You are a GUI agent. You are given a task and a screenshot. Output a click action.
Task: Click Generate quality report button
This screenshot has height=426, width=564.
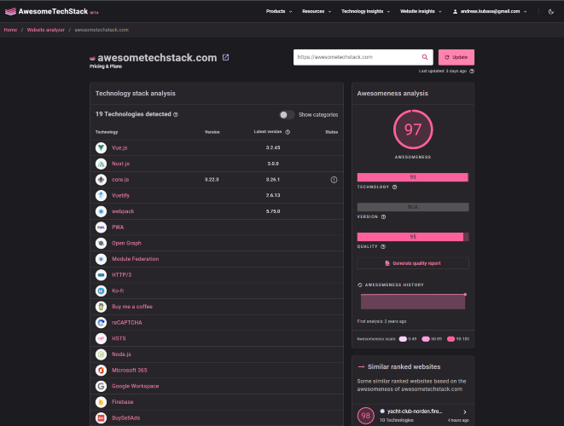tap(413, 263)
